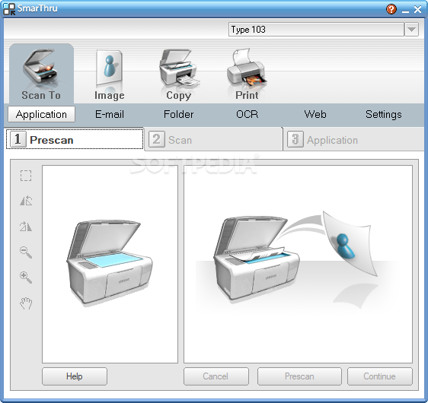Switch to the E-mail tab
Screen dimensions: 428x403
tap(110, 114)
